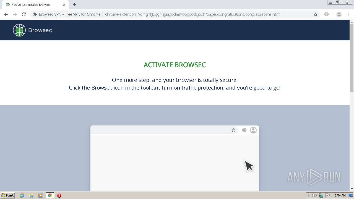
Task: Open the Chrome three-dot menu
Action: click(x=348, y=14)
